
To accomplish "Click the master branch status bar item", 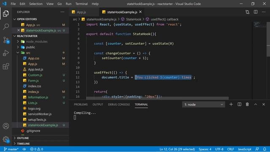I will coord(11,149).
